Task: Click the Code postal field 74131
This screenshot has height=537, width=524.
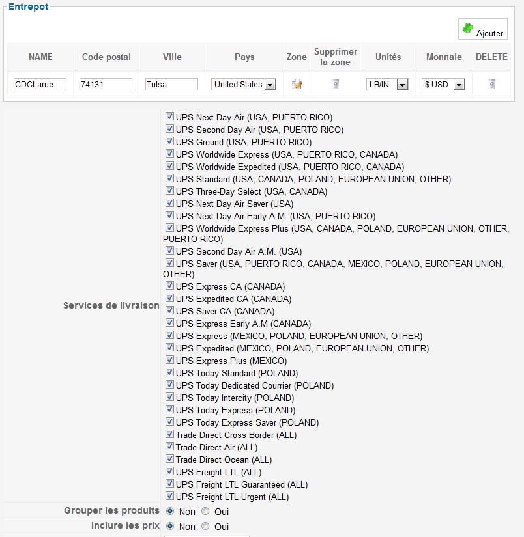Action: pyautogui.click(x=106, y=84)
